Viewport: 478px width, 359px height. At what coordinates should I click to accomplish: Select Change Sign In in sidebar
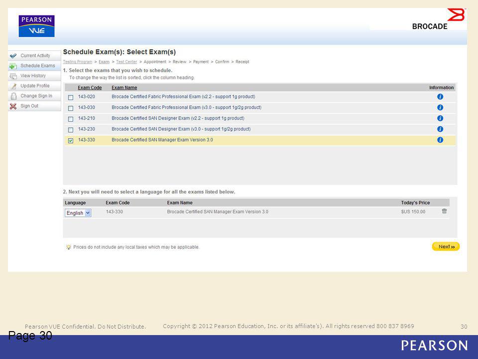(x=34, y=96)
